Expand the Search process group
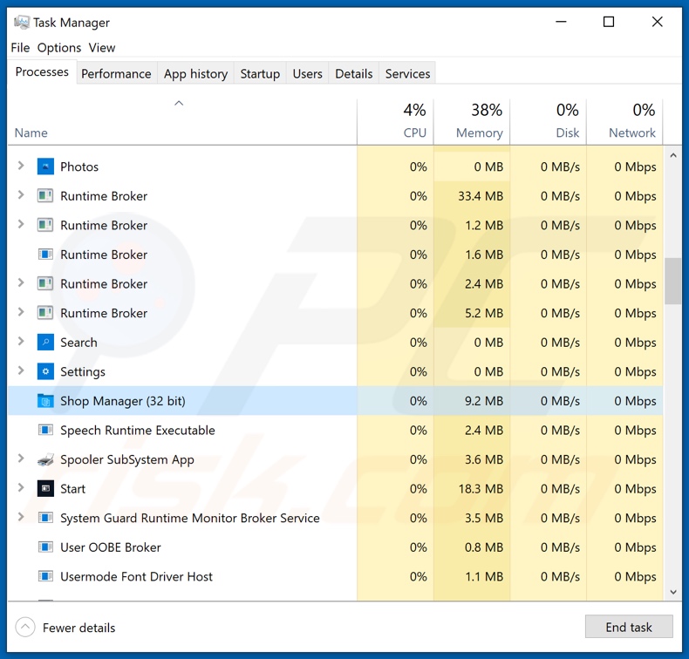Image resolution: width=689 pixels, height=659 pixels. (x=21, y=342)
